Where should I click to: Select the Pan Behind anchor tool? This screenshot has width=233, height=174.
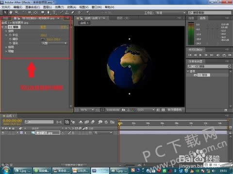pos(35,13)
